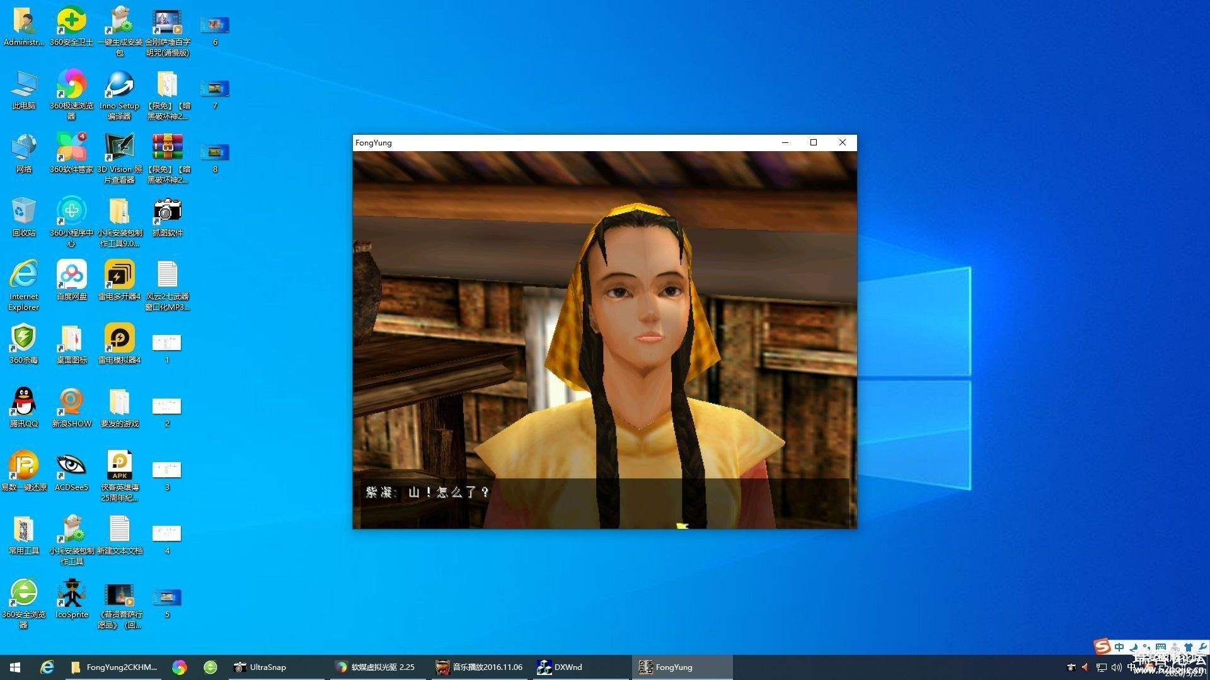Click the volume speaker tray icon
This screenshot has width=1210, height=680.
1117,667
